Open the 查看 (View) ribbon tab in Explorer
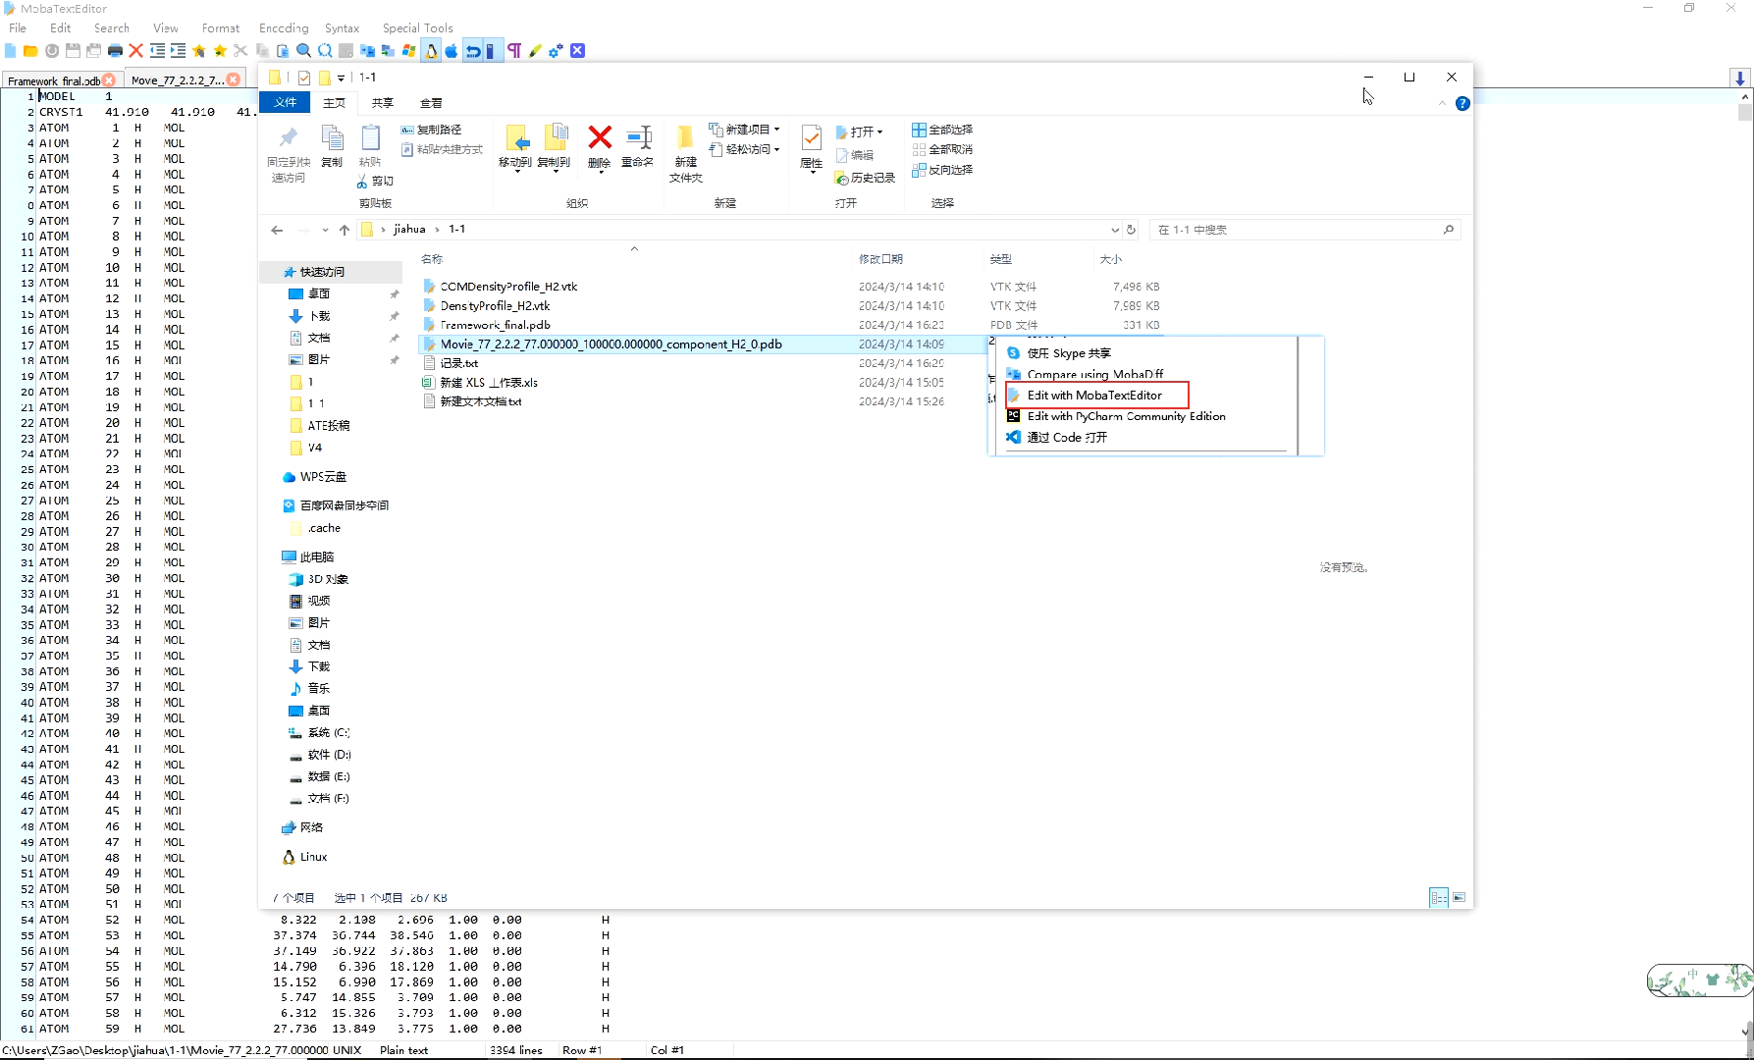The width and height of the screenshot is (1754, 1060). [431, 103]
